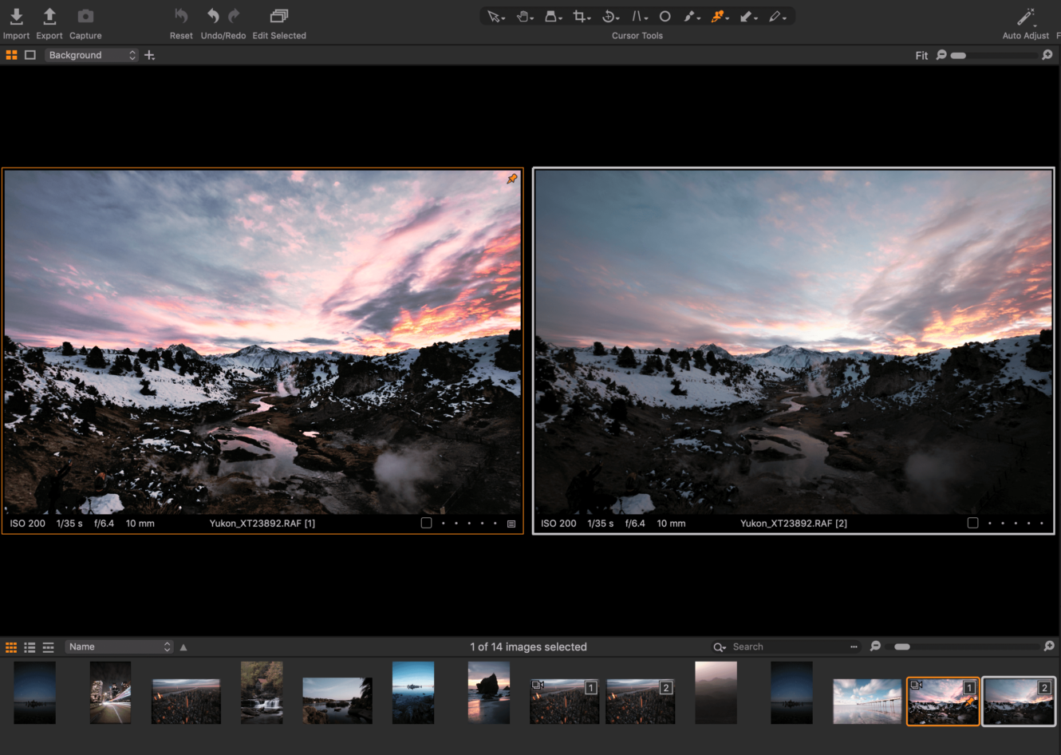Choose the Rotation tool
Screen dimensions: 1061x755
610,16
